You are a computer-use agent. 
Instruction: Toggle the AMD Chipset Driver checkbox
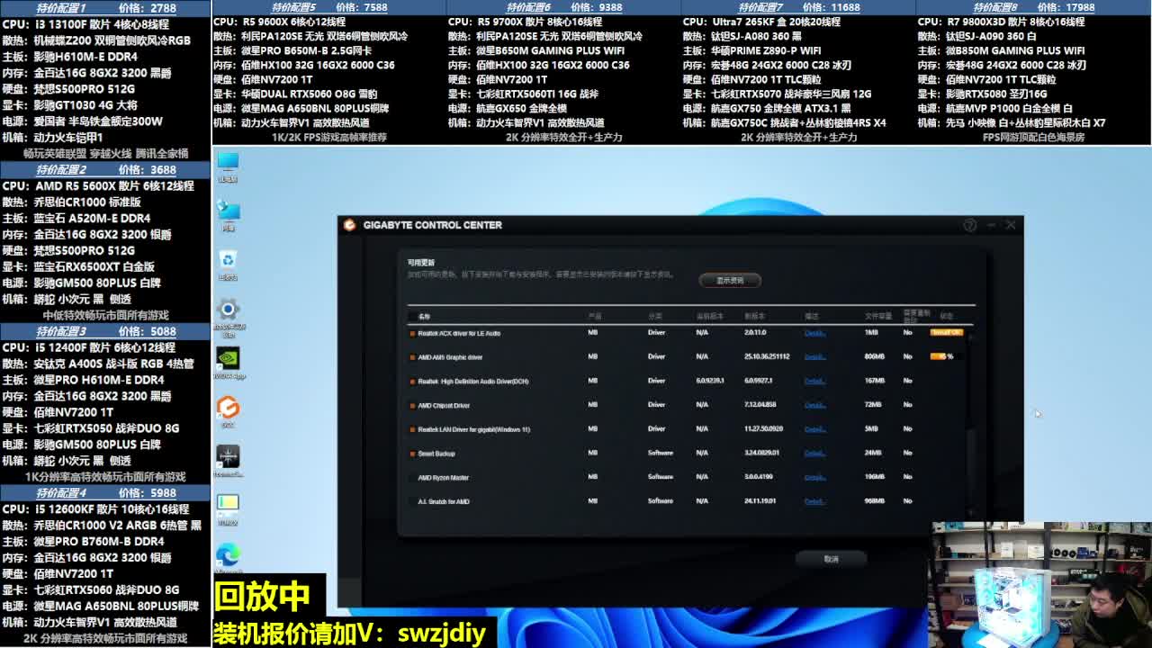[x=413, y=405]
